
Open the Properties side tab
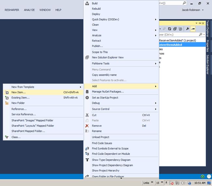point(208,46)
